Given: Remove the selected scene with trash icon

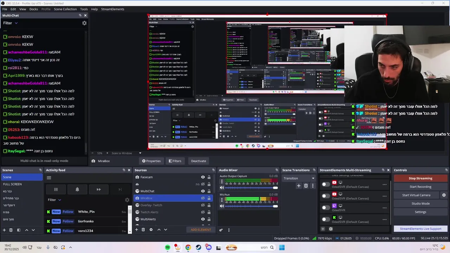Looking at the screenshot, I should pyautogui.click(x=11, y=230).
